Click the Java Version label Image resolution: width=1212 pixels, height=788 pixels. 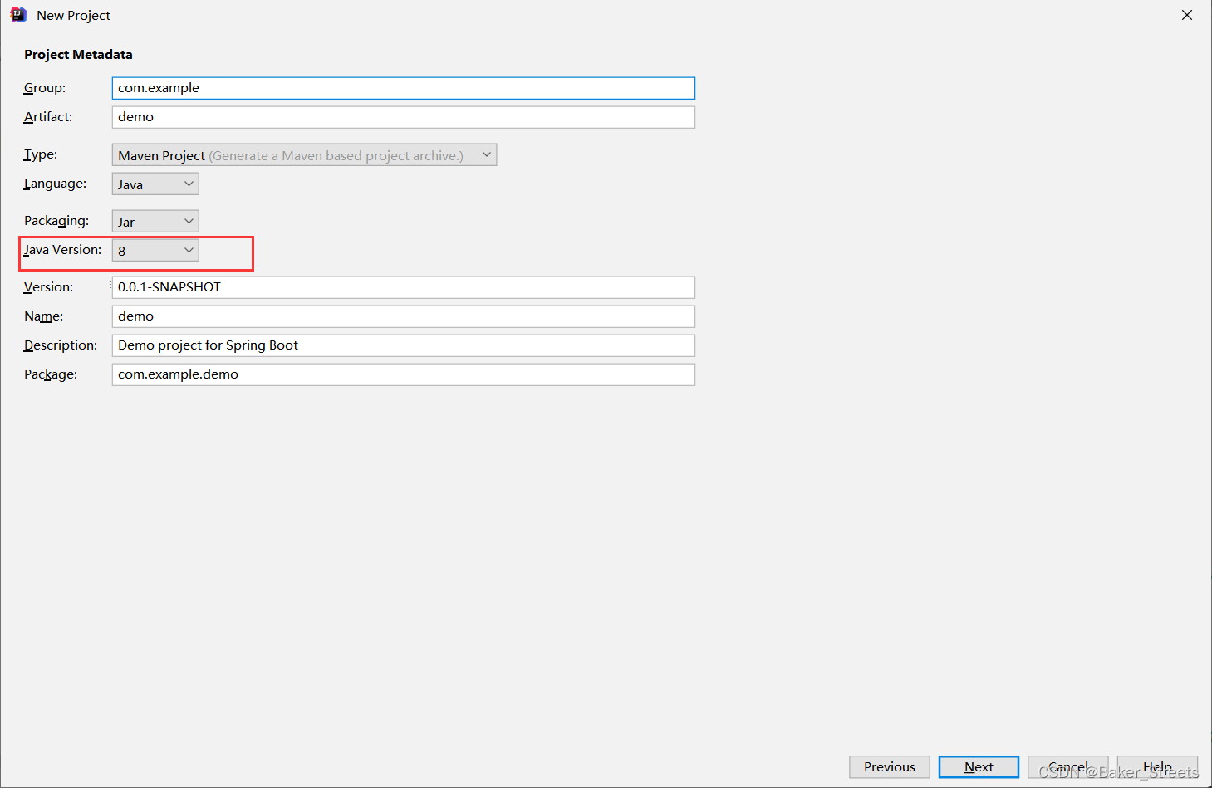[x=62, y=250]
